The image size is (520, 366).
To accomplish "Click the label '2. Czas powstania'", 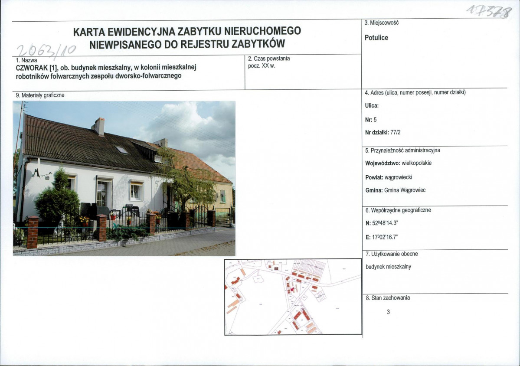I will 269,59.
